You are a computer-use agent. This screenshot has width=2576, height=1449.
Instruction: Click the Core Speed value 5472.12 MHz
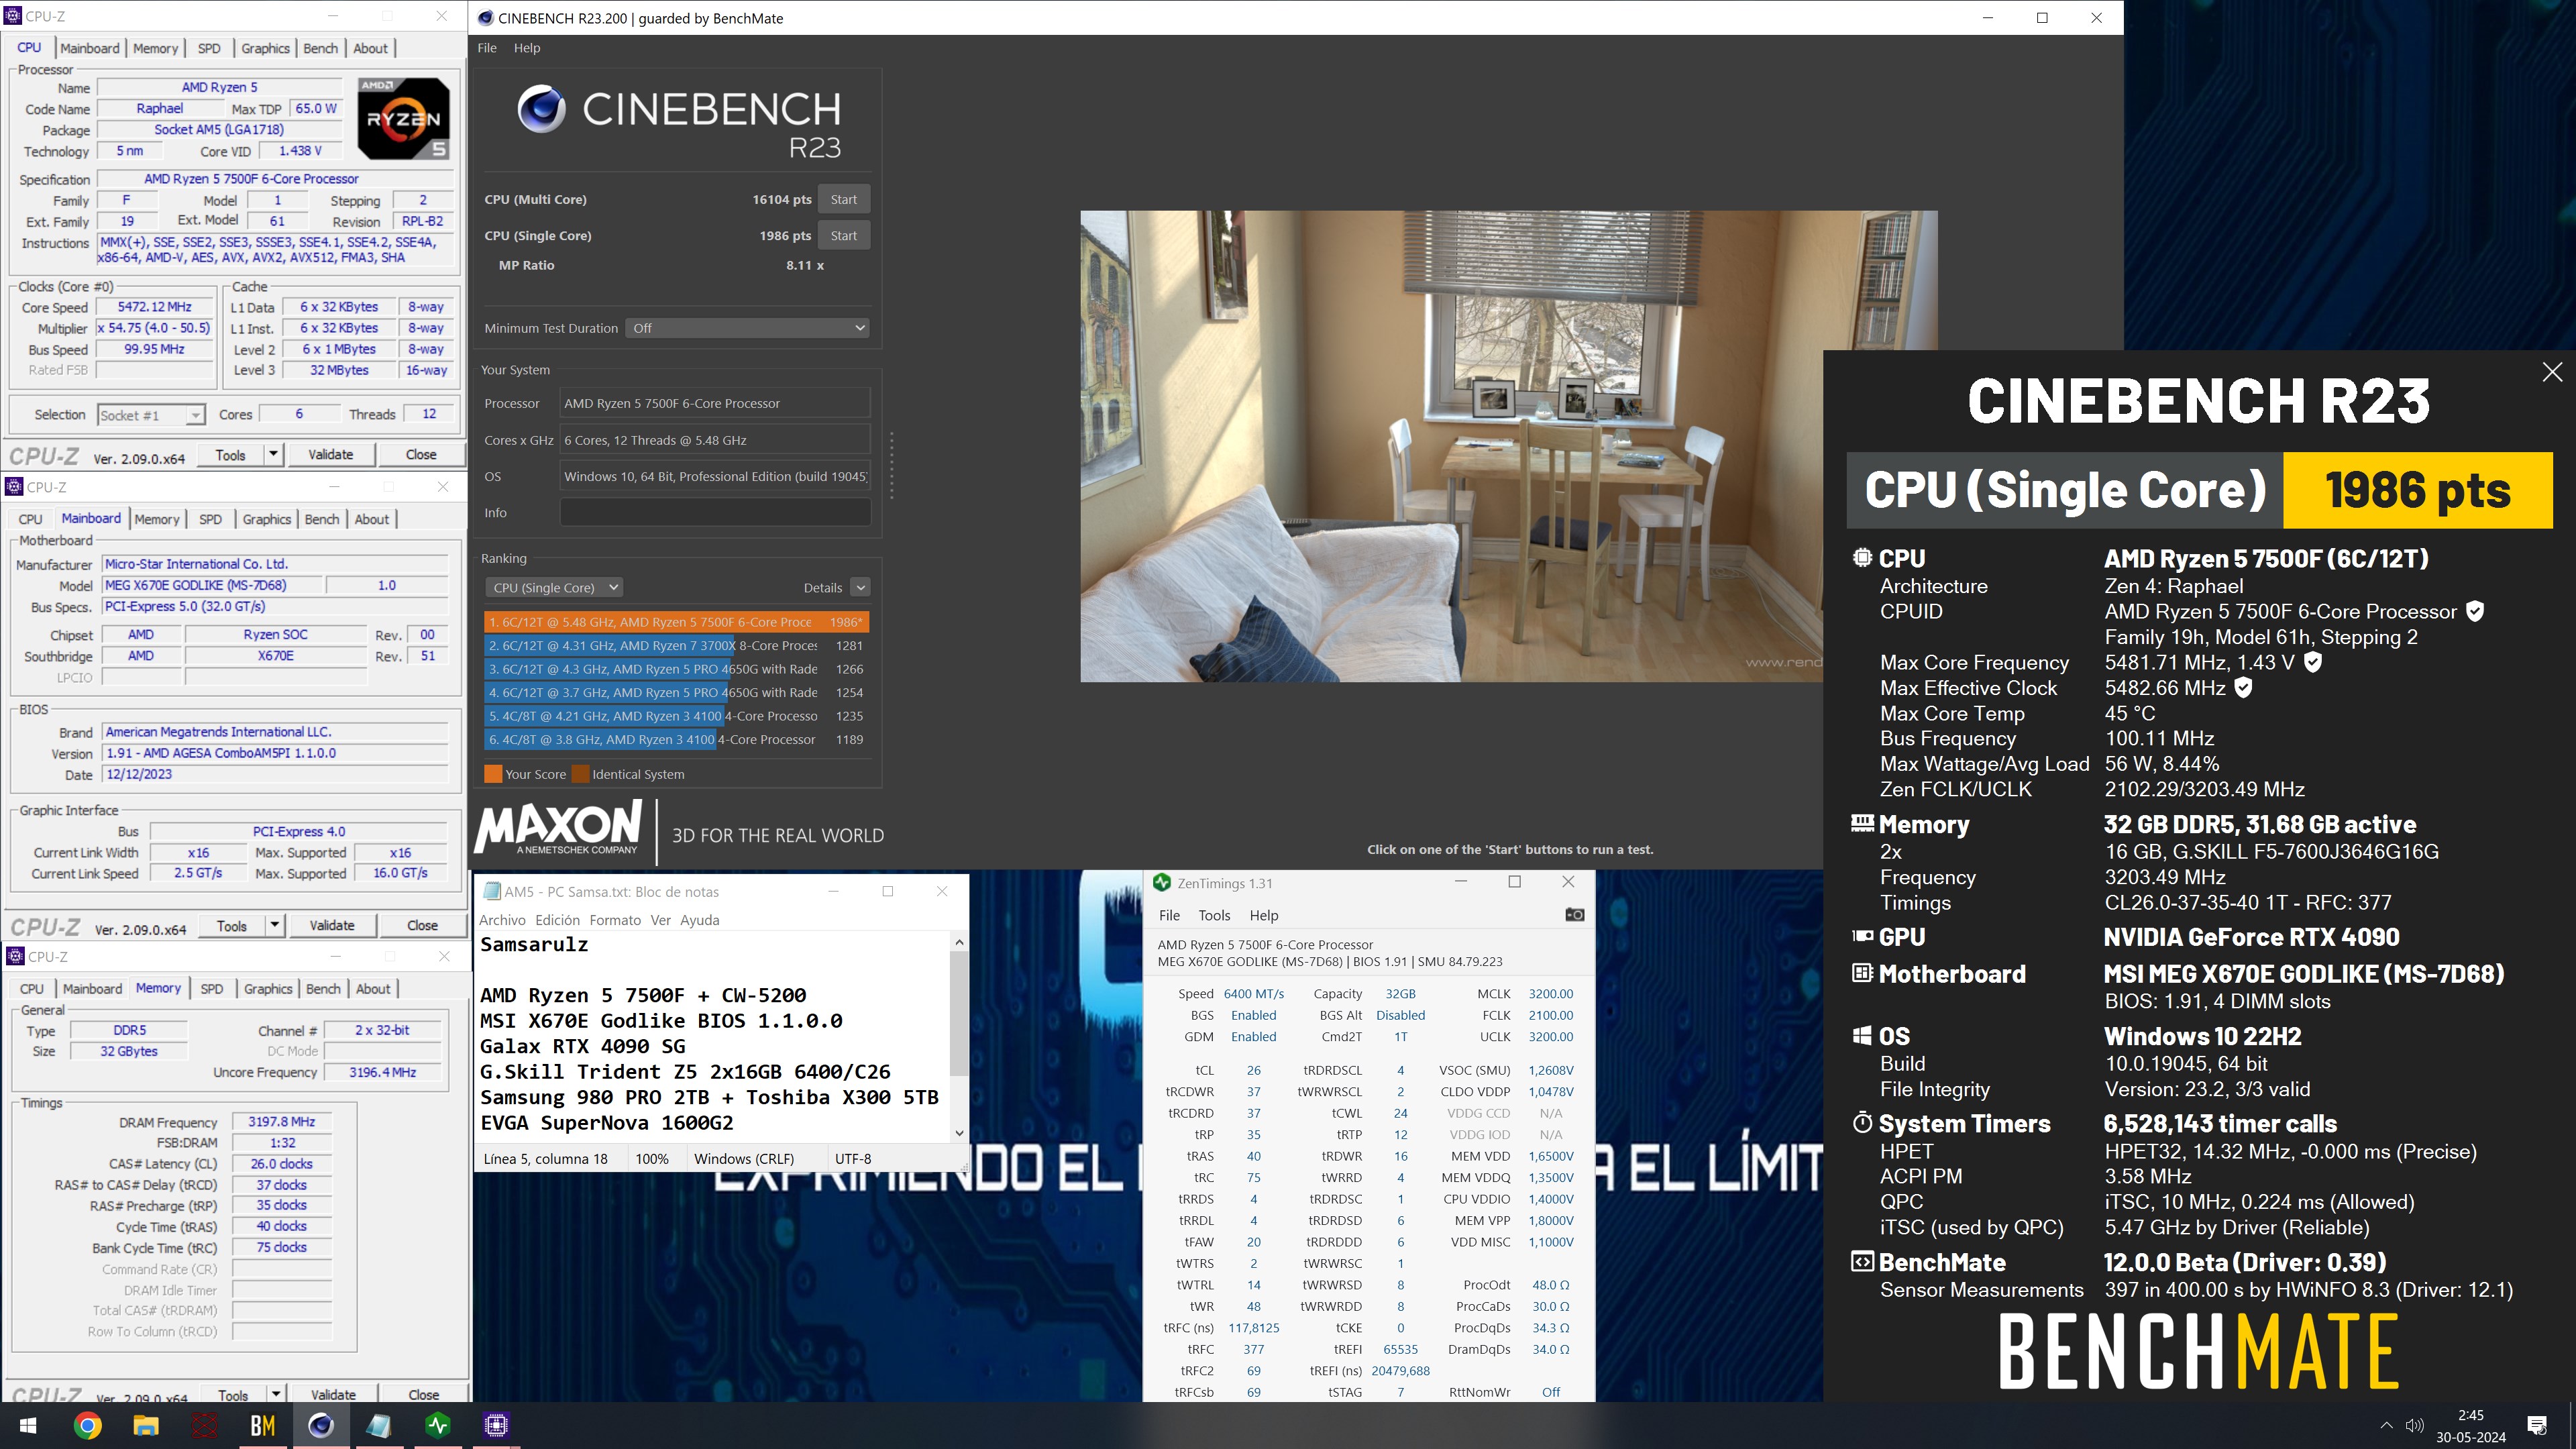coord(155,307)
